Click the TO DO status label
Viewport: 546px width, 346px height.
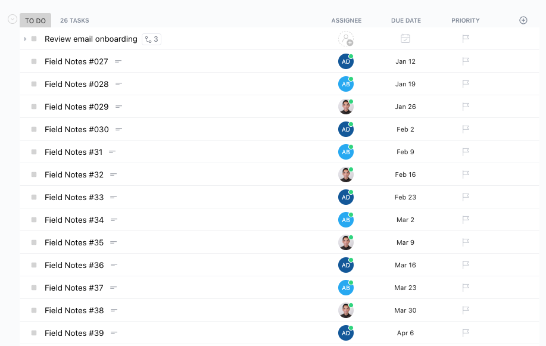click(35, 21)
